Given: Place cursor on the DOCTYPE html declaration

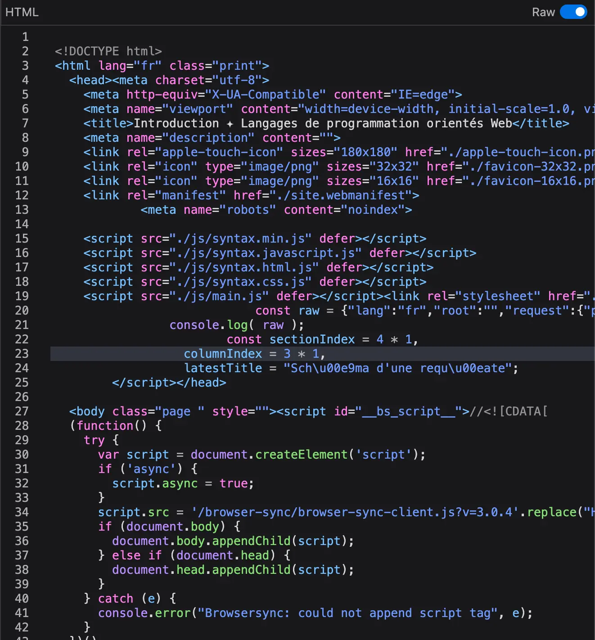Looking at the screenshot, I should 108,51.
